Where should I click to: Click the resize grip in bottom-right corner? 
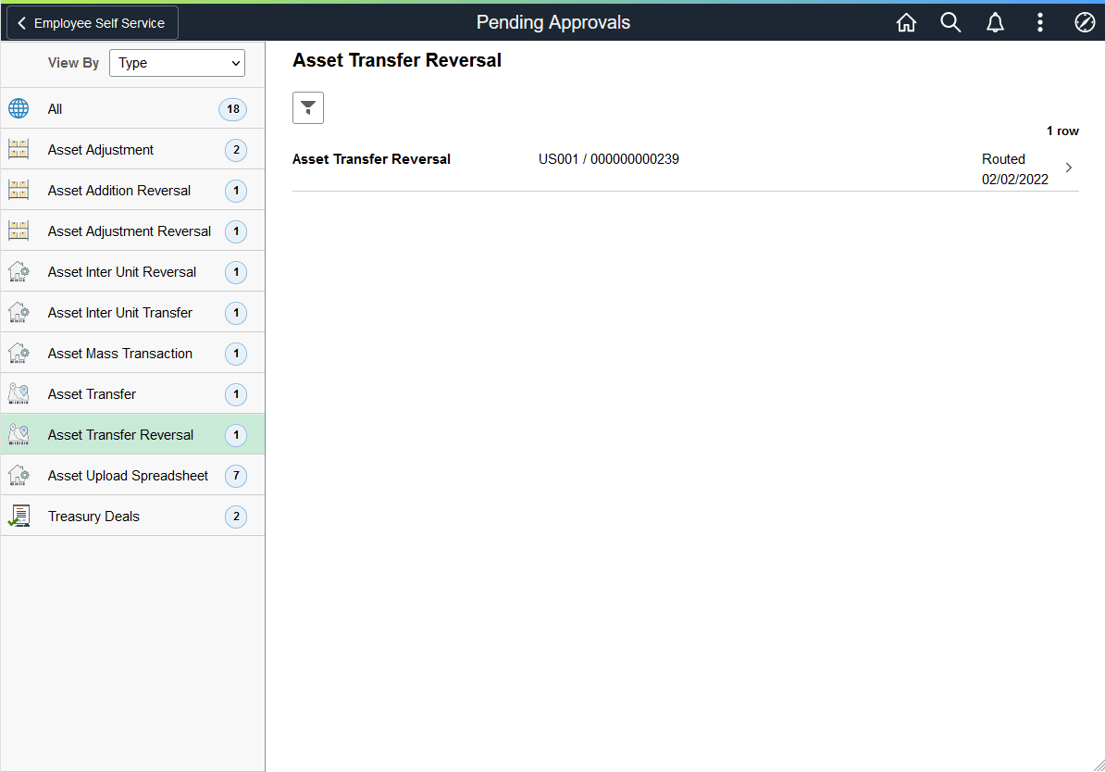pyautogui.click(x=1098, y=766)
